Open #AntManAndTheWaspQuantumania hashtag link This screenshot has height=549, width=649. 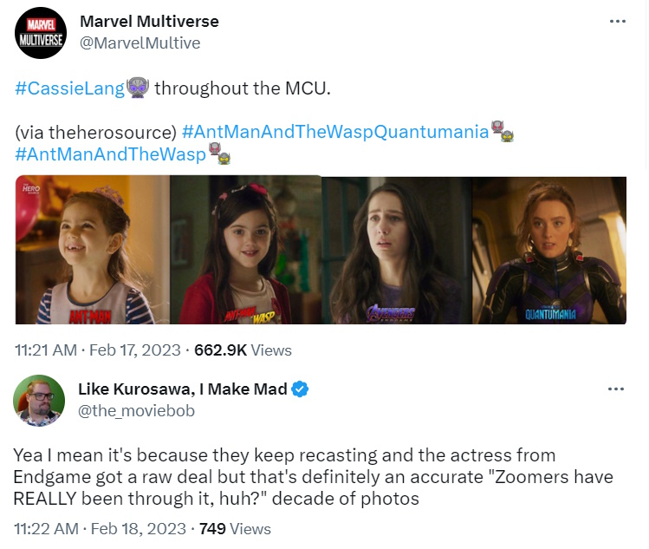(335, 132)
